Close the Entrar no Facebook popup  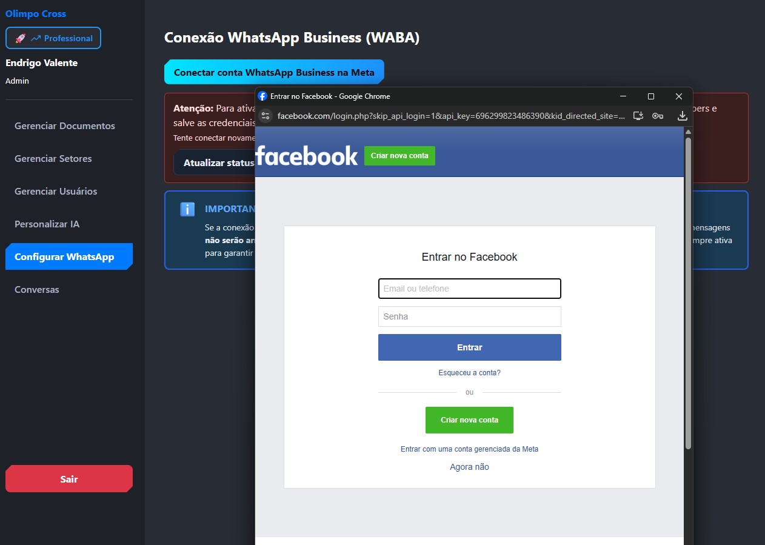[679, 96]
